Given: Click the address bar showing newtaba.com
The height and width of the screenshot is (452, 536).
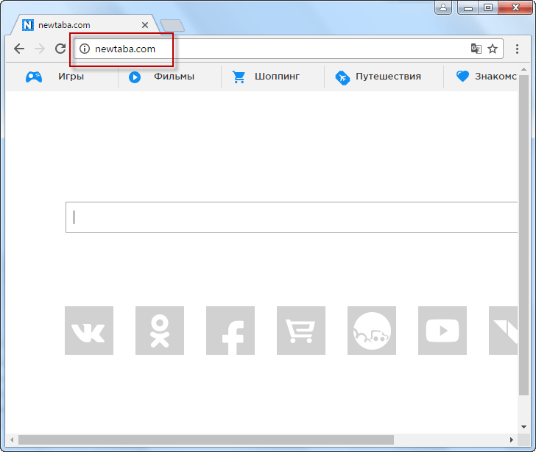Looking at the screenshot, I should click(x=289, y=49).
